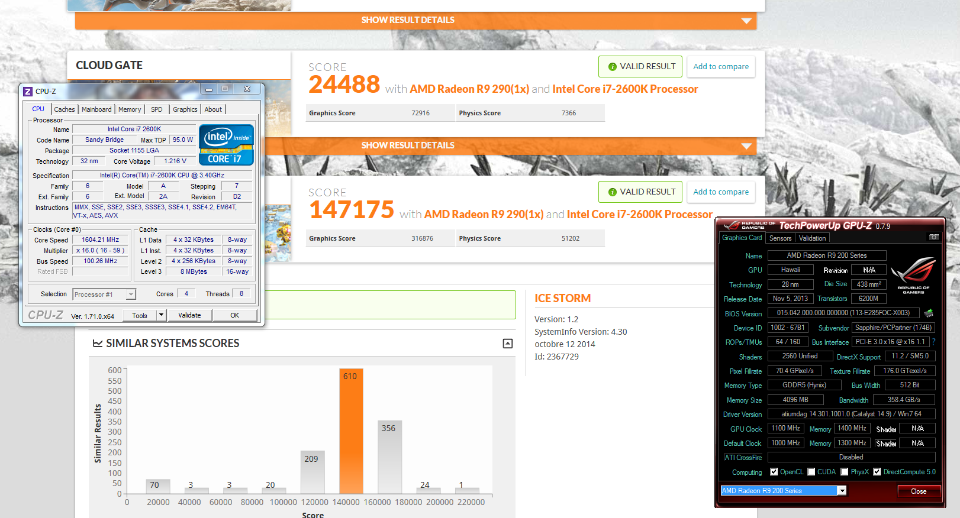
Task: Click the gray 209 bar in the histogram
Action: [311, 472]
